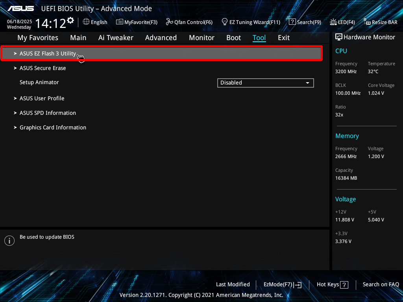Go to the Advanced tab
The image size is (403, 302).
tap(161, 38)
